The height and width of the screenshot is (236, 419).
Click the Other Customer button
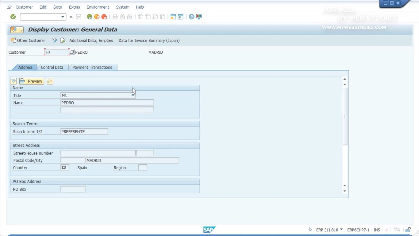[x=29, y=40]
